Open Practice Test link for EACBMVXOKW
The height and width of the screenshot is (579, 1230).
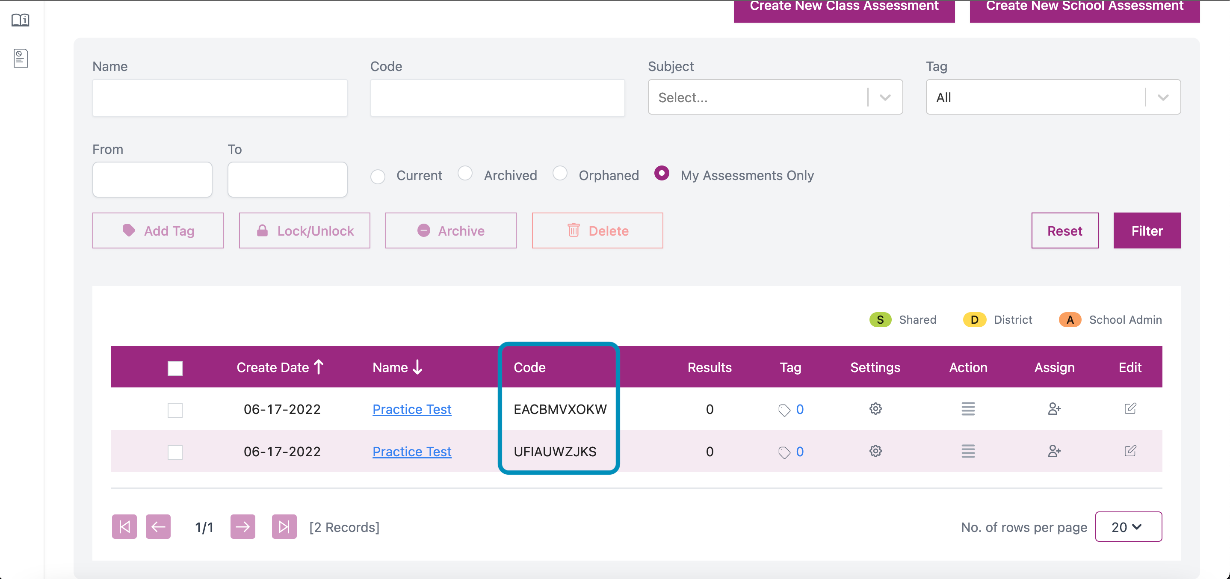pos(411,410)
